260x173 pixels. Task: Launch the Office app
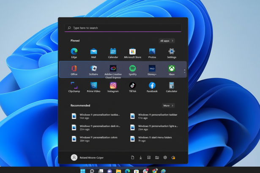click(74, 70)
